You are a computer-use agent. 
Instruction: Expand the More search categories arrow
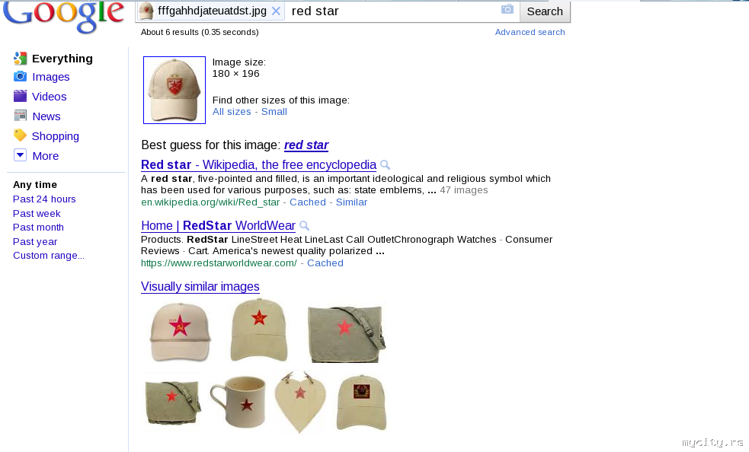[20, 155]
